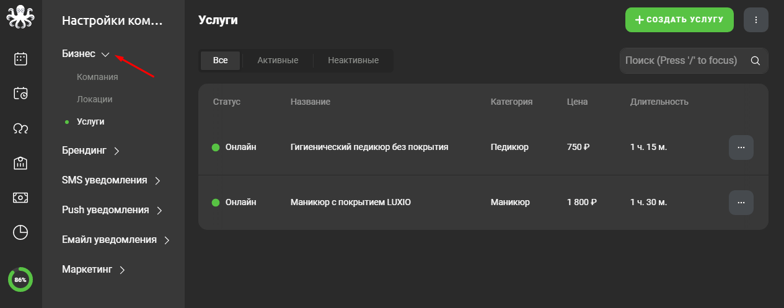
Task: Open options for Гигиенический педикюр без покрытия
Action: click(741, 147)
